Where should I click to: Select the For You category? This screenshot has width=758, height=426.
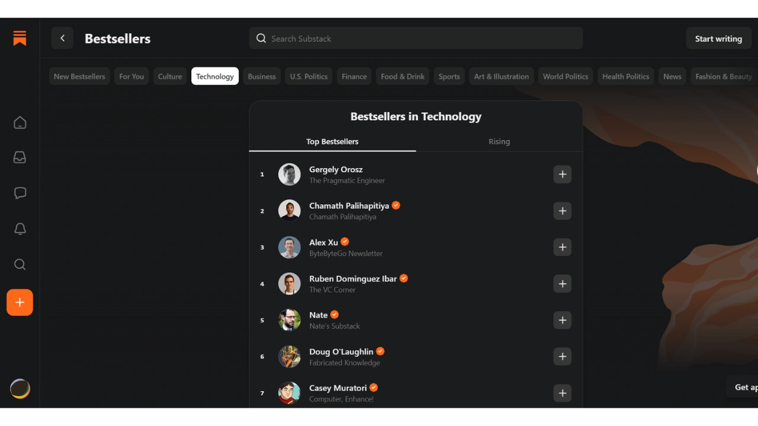click(131, 76)
